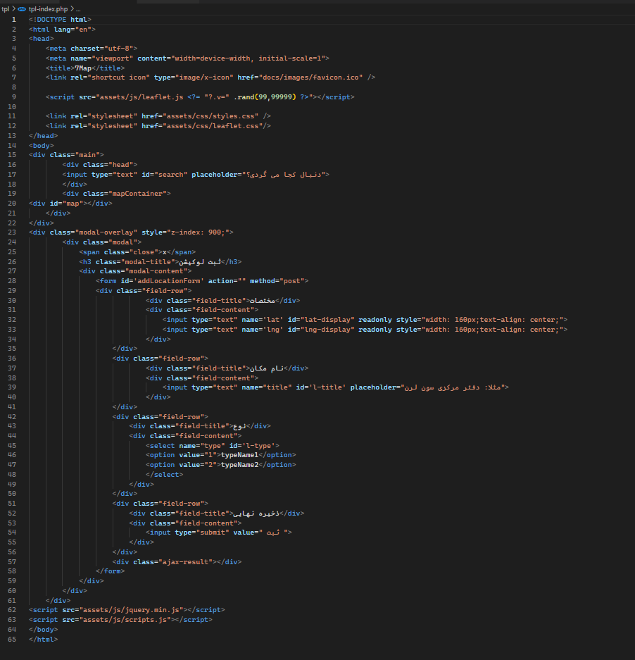Click line number 65 in the gutter
This screenshot has width=635, height=660.
(12, 640)
